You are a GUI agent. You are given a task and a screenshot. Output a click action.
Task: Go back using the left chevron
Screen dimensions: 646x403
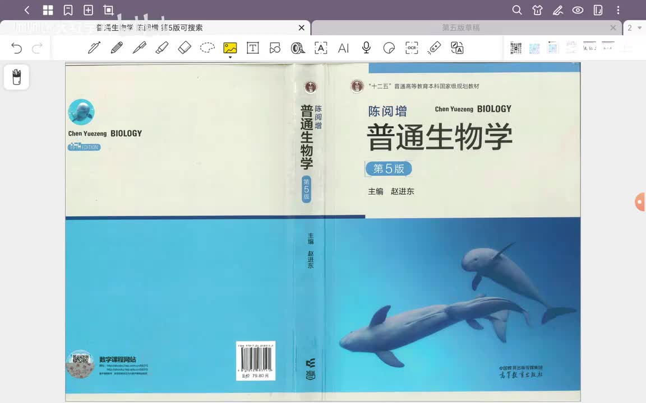(x=27, y=10)
